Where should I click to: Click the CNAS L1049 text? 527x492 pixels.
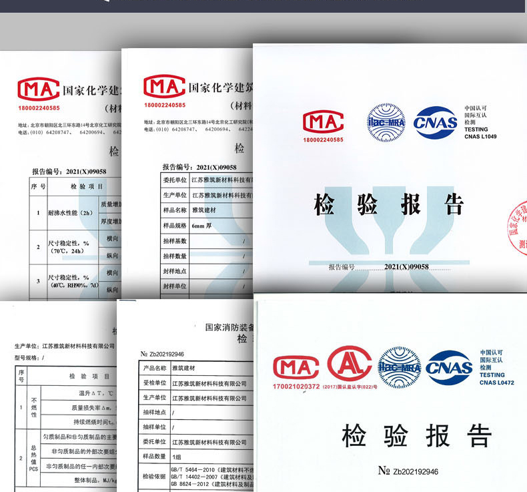pos(480,137)
